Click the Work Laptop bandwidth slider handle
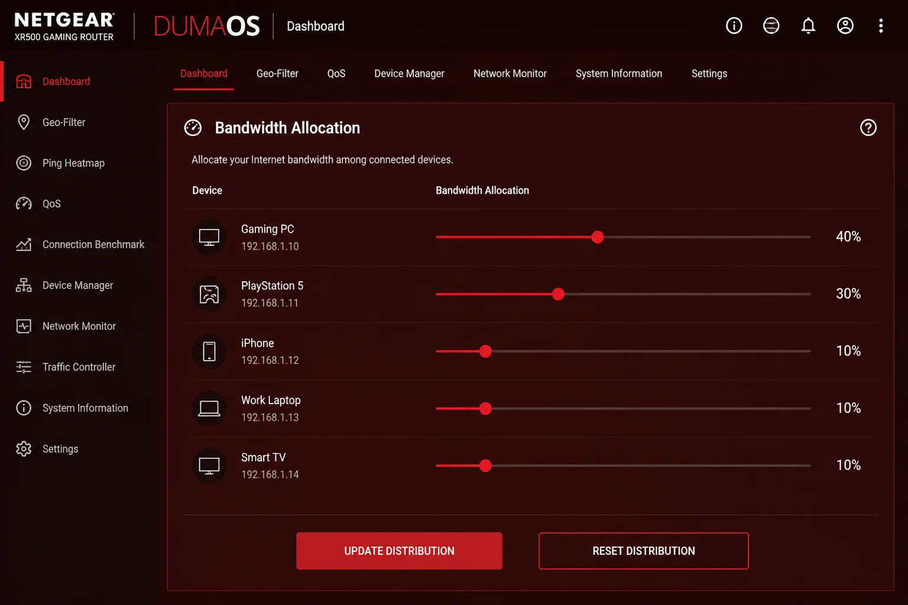Viewport: 908px width, 605px height. [485, 408]
